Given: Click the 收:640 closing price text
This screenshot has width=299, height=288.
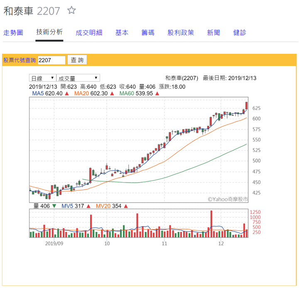Looking at the screenshot, I should tap(127, 87).
